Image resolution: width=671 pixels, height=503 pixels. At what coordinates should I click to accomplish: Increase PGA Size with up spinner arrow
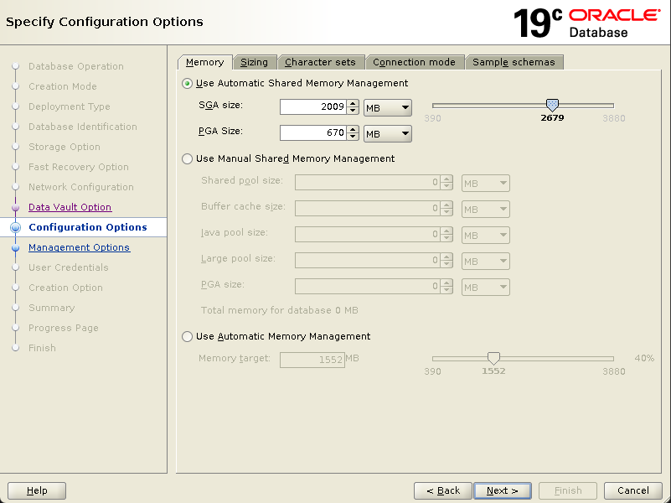353,129
